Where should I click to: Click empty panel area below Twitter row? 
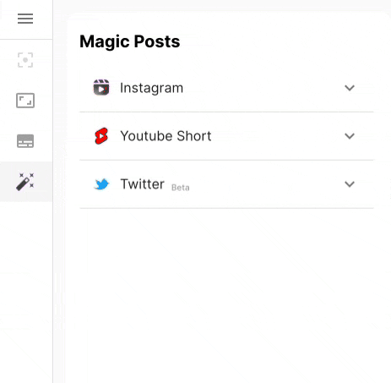pyautogui.click(x=226, y=293)
